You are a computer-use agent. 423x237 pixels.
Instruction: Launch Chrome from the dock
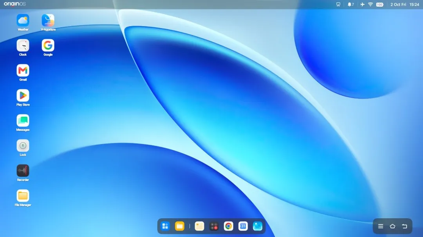[x=228, y=226]
